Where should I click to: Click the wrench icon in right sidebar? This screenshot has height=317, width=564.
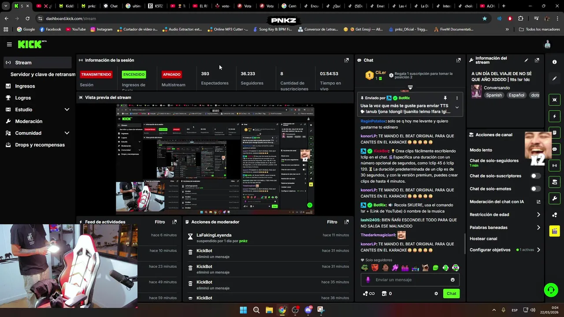tap(554, 198)
